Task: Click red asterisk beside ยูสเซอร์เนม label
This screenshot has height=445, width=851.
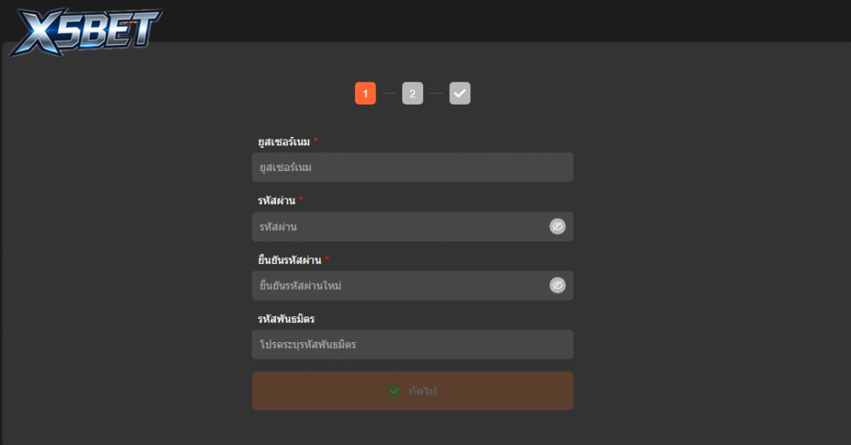Action: pos(316,141)
